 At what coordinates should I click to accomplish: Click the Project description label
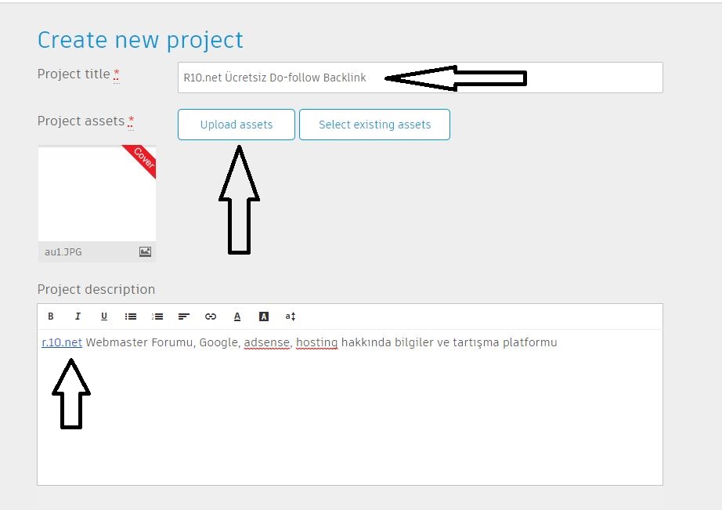coord(96,289)
